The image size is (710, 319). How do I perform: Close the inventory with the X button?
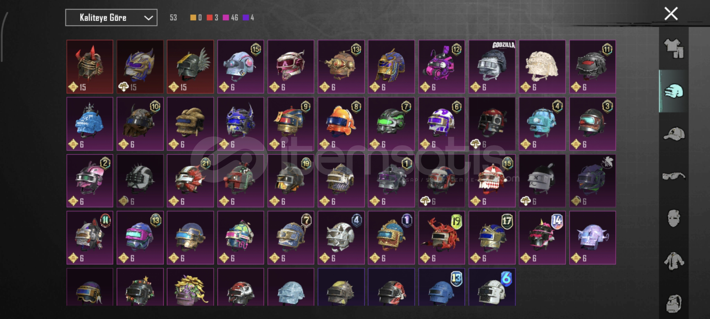click(x=671, y=14)
